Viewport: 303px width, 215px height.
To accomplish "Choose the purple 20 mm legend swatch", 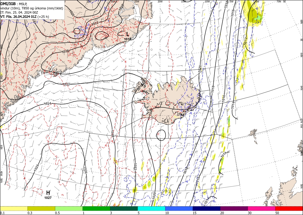I will coord(234,208).
